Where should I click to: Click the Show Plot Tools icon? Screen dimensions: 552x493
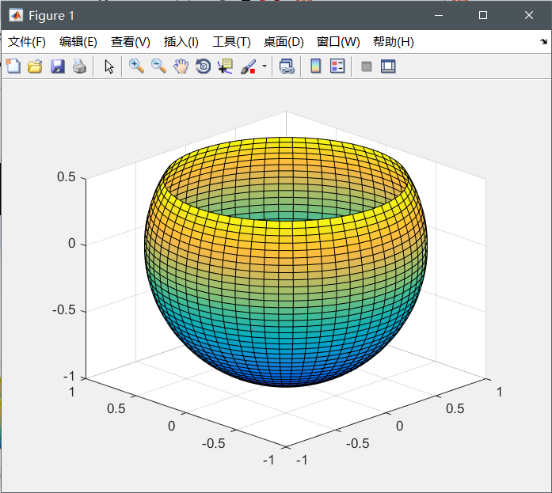[x=388, y=66]
